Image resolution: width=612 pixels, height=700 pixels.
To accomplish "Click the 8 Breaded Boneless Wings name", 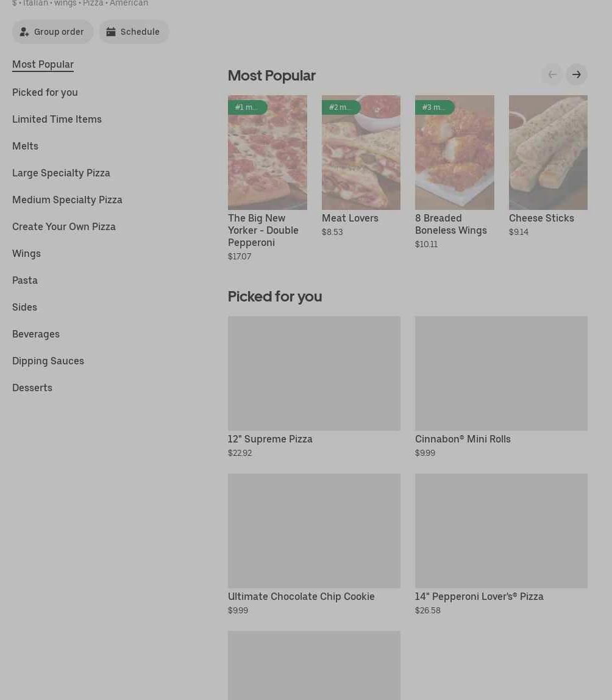I will [451, 224].
